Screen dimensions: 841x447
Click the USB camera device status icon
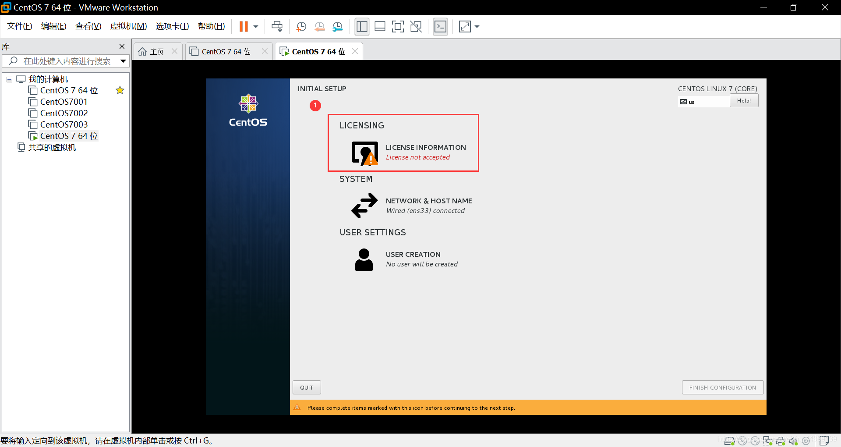click(x=806, y=441)
